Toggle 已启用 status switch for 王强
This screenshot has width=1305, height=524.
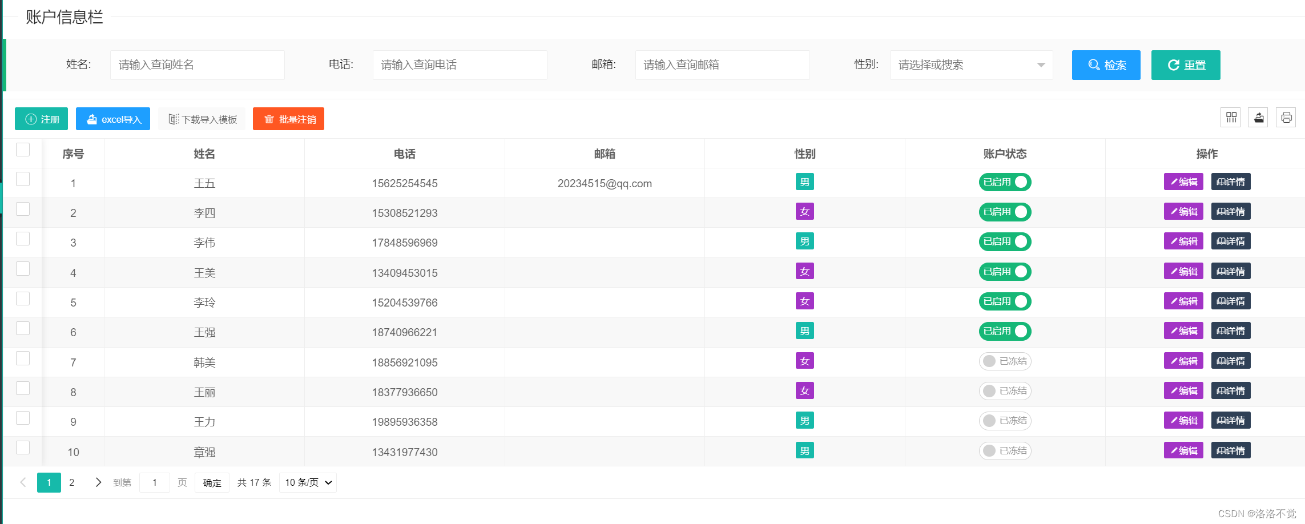(x=1005, y=331)
